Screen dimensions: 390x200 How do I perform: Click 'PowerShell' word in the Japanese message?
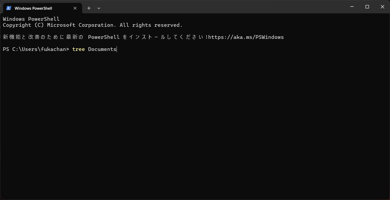104,37
